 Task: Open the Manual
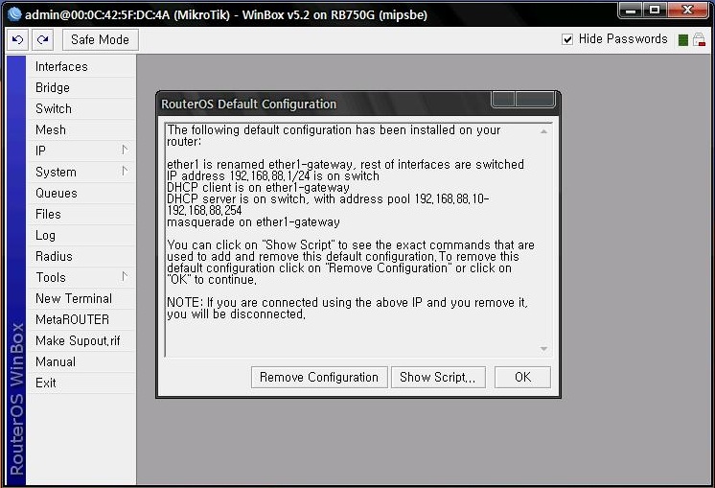[x=81, y=361]
